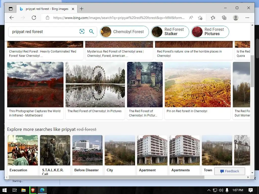The height and width of the screenshot is (194, 259).
Task: Open the network status tray icon
Action: [x=215, y=190]
